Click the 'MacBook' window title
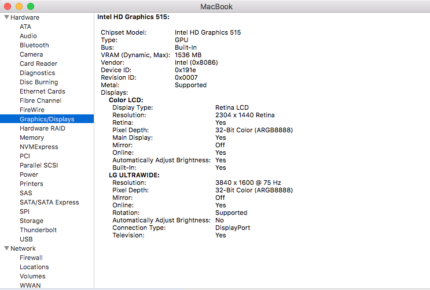This screenshot has width=430, height=290. pyautogui.click(x=216, y=6)
